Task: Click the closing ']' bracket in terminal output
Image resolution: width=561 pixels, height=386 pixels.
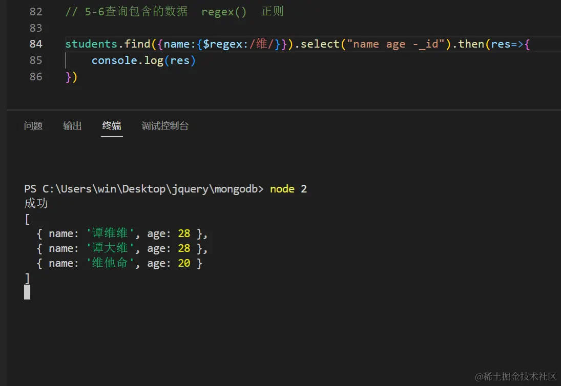Action: 27,278
